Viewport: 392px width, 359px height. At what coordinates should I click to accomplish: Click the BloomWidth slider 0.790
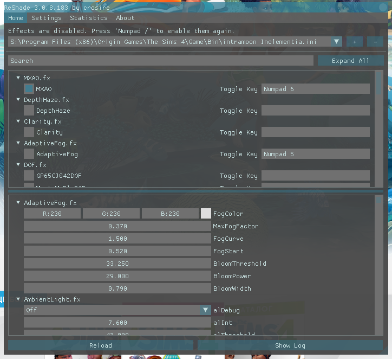click(x=117, y=289)
